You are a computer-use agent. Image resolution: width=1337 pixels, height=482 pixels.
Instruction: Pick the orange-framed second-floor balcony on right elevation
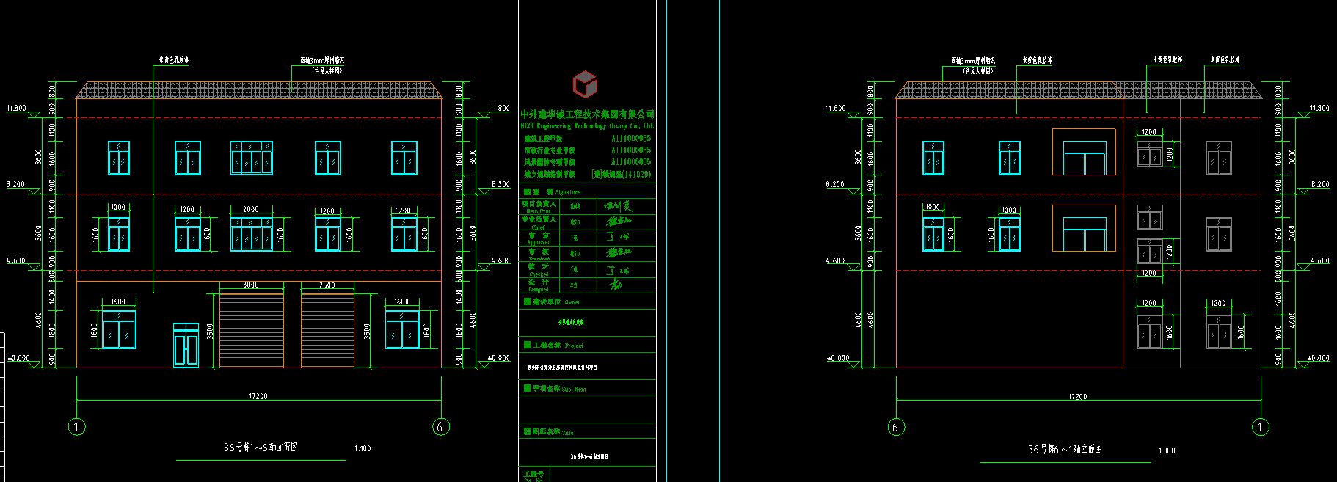point(1084,228)
